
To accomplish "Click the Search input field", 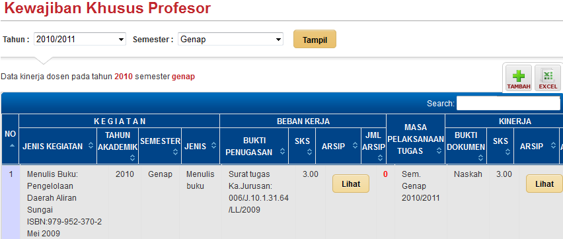I will tap(508, 104).
